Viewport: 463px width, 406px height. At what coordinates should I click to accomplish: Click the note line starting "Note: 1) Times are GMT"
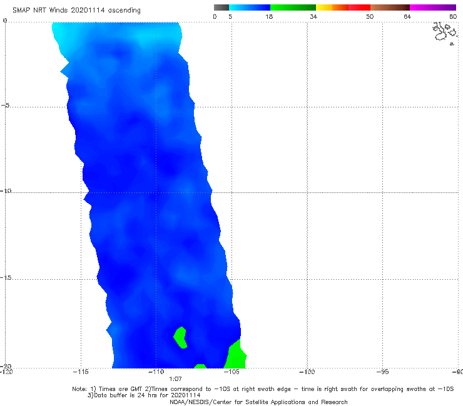coord(263,389)
